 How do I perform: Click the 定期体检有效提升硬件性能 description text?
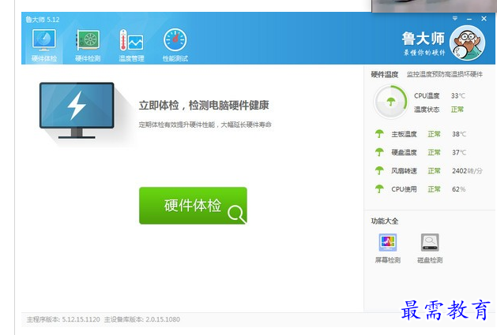pos(205,125)
